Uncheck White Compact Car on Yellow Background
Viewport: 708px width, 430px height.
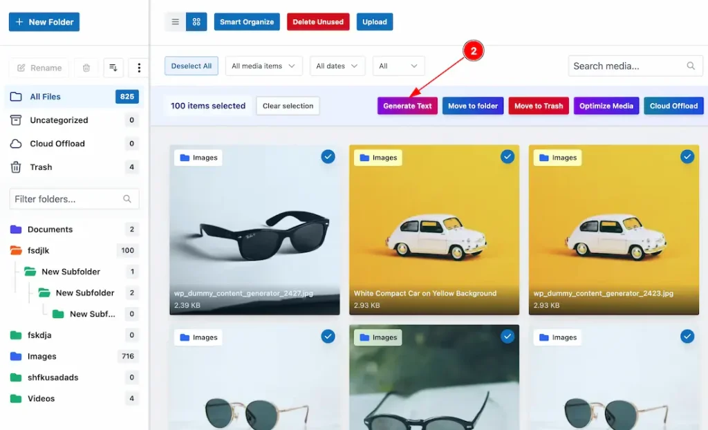(507, 157)
